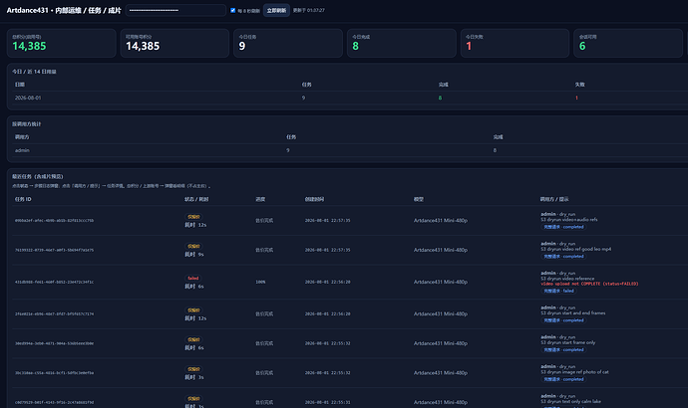Click admin · dry_run on video+audio refs row
This screenshot has height=408, width=688.
click(558, 214)
